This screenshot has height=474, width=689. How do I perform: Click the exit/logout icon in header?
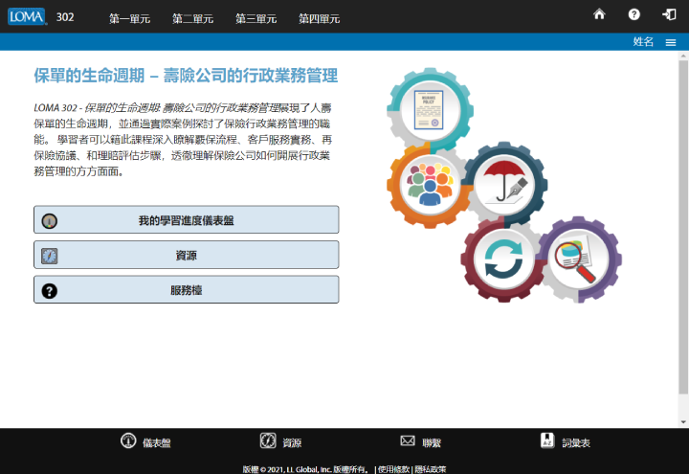tap(669, 14)
